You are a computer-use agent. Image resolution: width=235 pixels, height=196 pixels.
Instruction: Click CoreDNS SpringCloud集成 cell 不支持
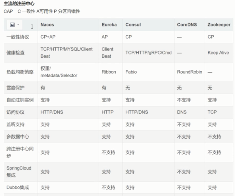point(184,172)
